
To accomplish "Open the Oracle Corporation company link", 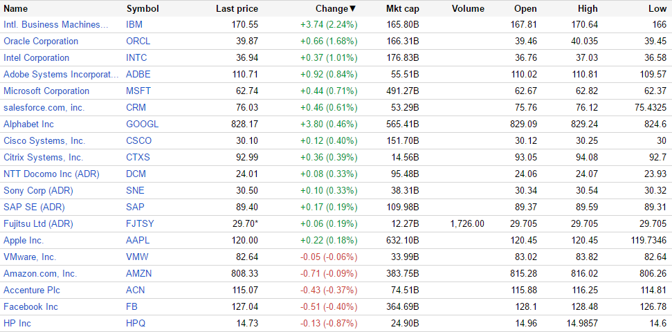I will point(41,41).
